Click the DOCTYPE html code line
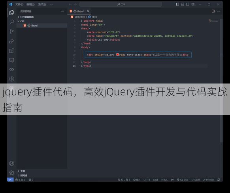The height and width of the screenshot is (193, 230). coord(92,21)
